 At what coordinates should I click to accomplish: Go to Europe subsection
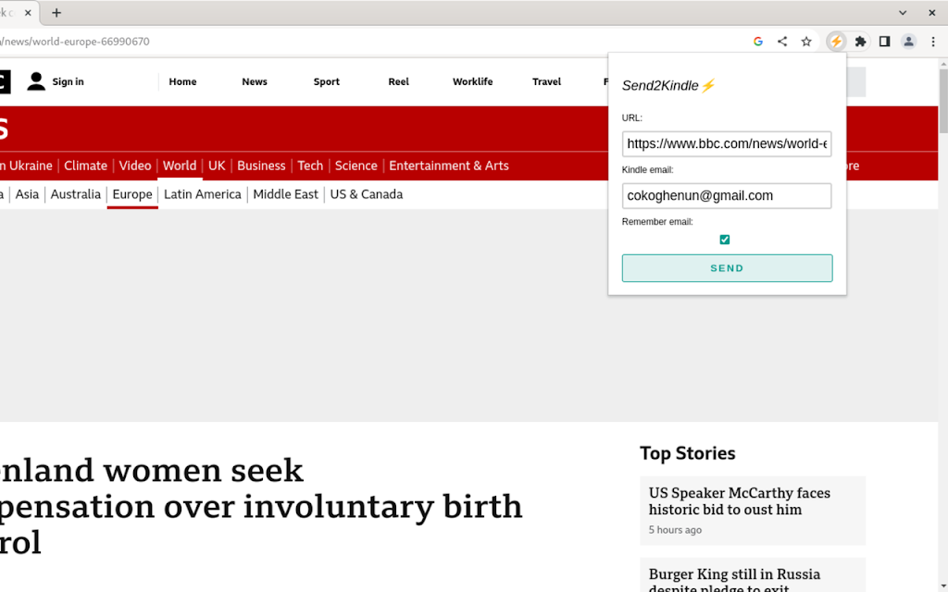[132, 194]
